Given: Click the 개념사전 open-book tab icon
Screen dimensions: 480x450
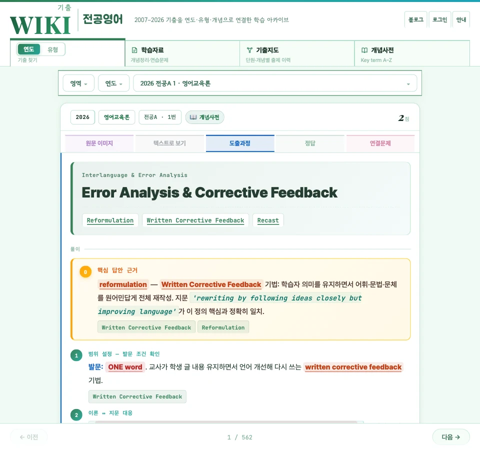Looking at the screenshot, I should click(364, 50).
